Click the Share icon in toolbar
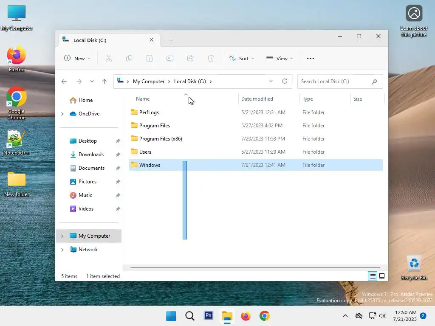This screenshot has height=326, width=435. click(190, 59)
